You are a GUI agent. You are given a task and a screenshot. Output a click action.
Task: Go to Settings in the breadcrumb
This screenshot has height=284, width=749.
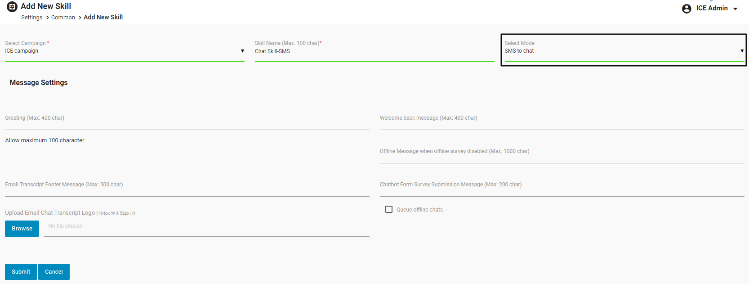[x=32, y=18]
